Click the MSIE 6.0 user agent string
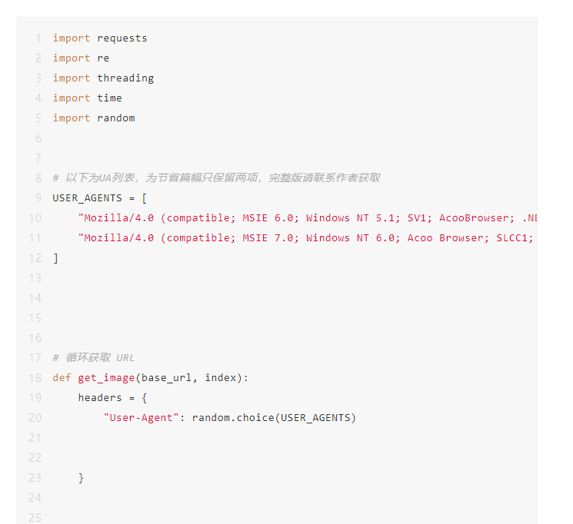 tap(308, 218)
